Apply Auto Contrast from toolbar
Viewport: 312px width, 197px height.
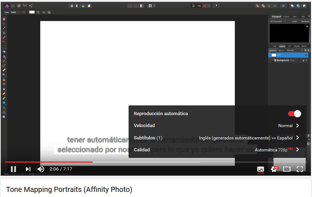pos(77,6)
